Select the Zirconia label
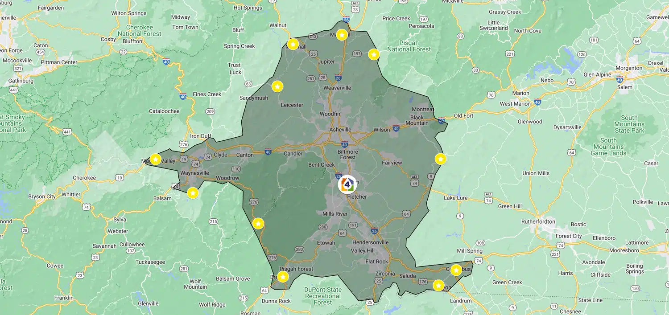Image resolution: width=669 pixels, height=315 pixels. coord(385,274)
